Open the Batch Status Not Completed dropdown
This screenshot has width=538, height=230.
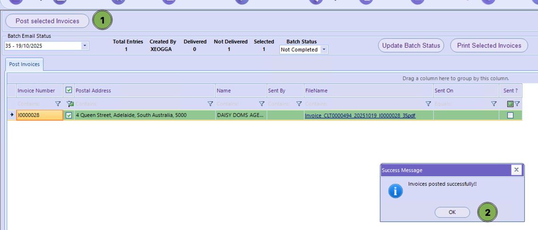[x=324, y=49]
